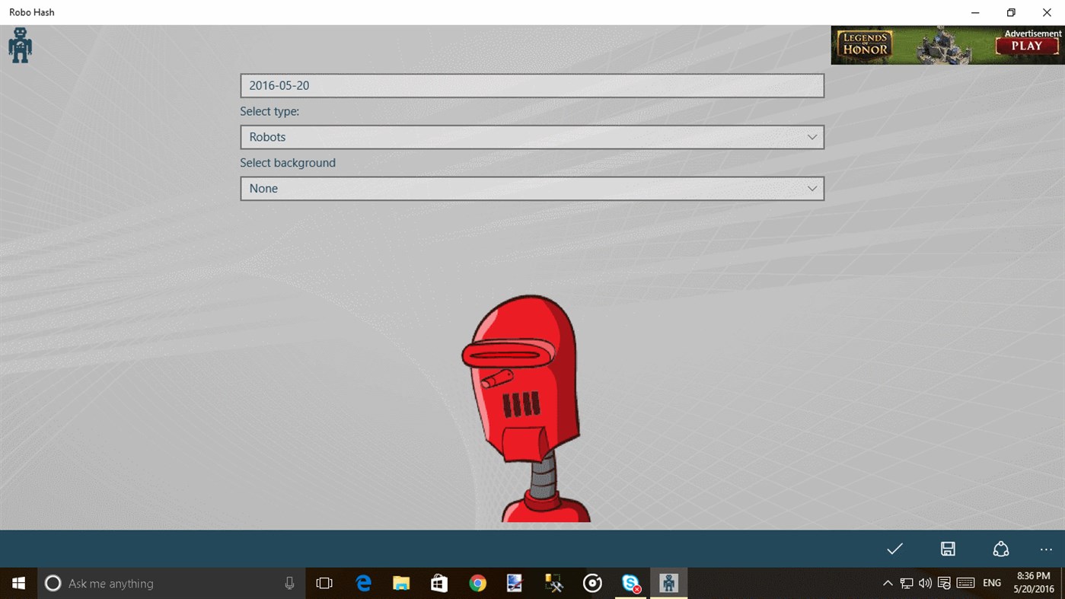This screenshot has height=599, width=1065.
Task: Select the date input showing 2016-05-20
Action: coord(532,85)
